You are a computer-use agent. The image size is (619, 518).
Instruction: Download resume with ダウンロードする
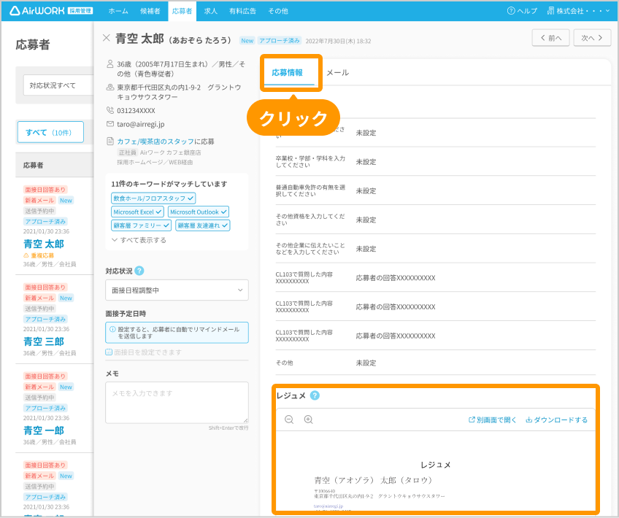pyautogui.click(x=557, y=420)
